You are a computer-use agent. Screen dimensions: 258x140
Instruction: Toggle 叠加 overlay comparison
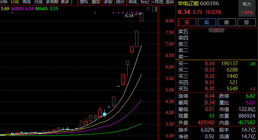pyautogui.click(x=96, y=2)
